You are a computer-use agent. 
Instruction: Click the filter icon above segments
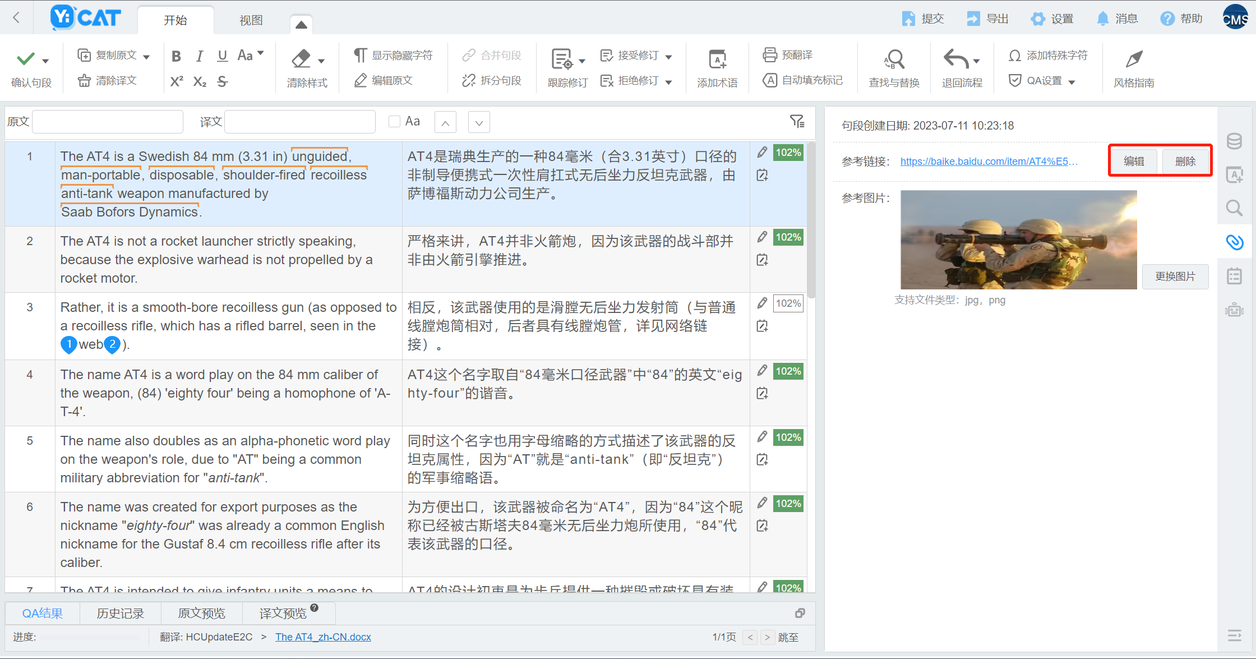coord(797,121)
